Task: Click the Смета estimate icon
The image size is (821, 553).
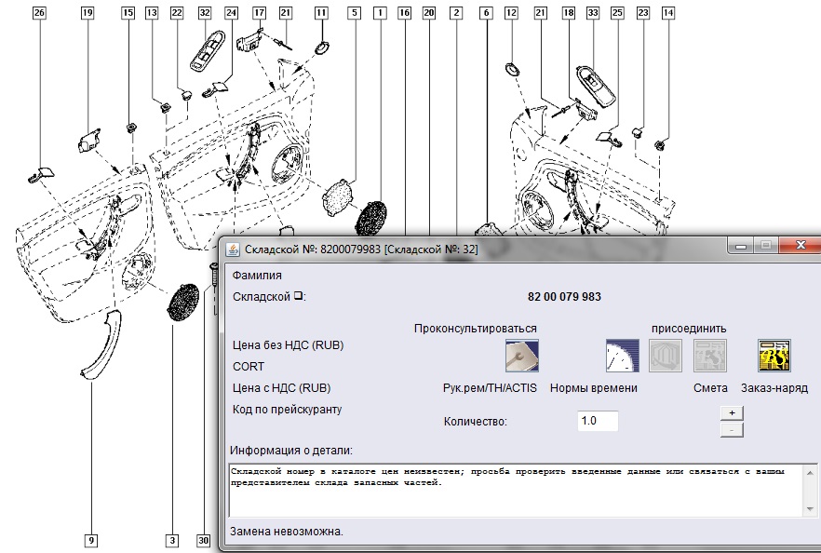Action: coord(710,355)
